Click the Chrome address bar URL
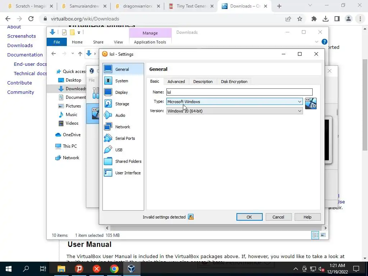Screen dimensions: 368x276 click(x=85, y=19)
